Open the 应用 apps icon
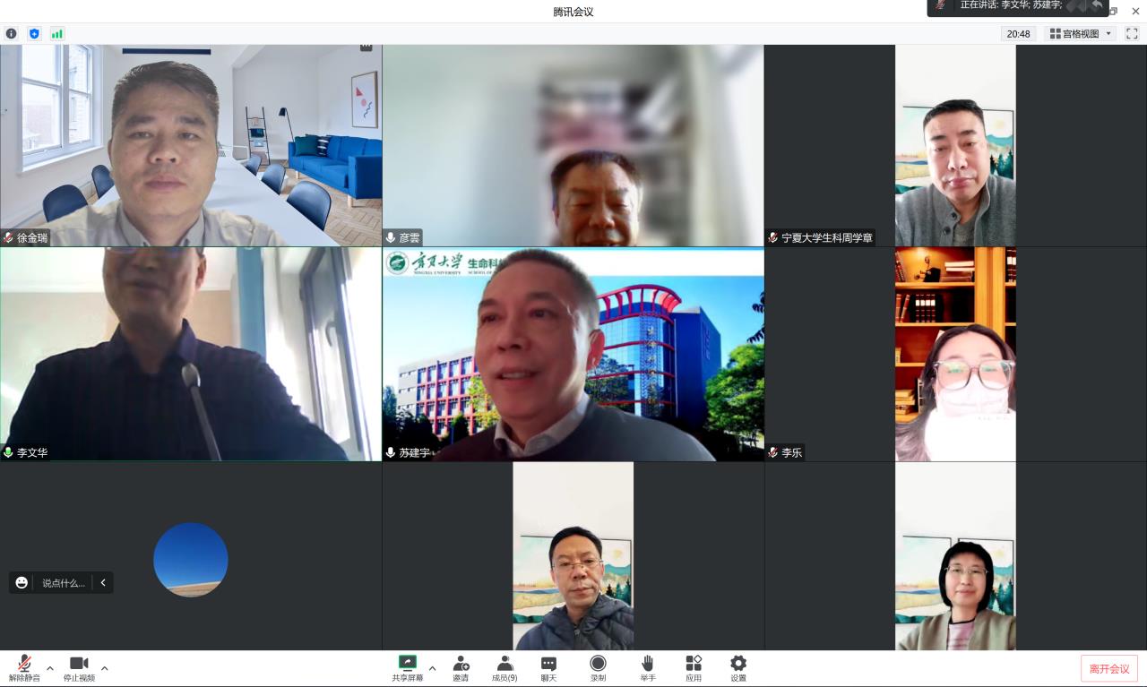Screen dimensions: 1147x687 tap(694, 668)
